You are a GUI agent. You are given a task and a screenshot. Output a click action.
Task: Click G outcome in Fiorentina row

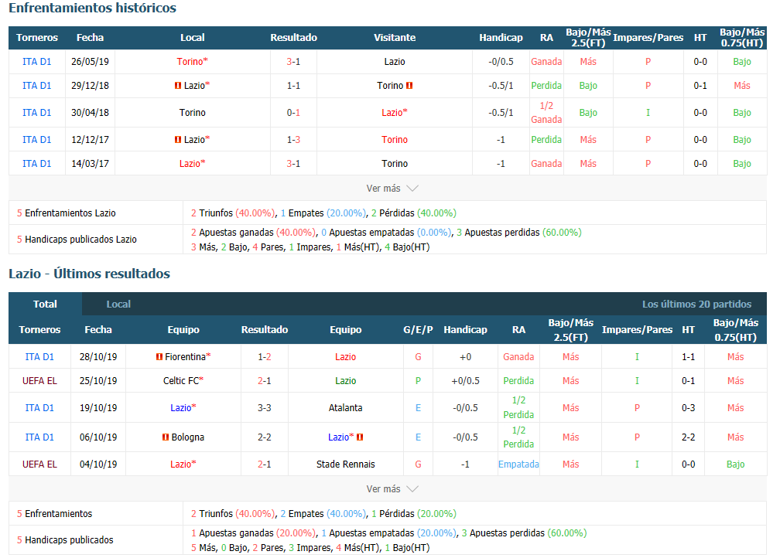tap(419, 357)
